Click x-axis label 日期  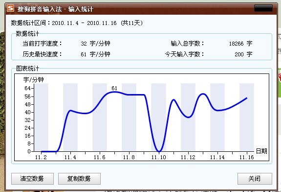(261, 151)
